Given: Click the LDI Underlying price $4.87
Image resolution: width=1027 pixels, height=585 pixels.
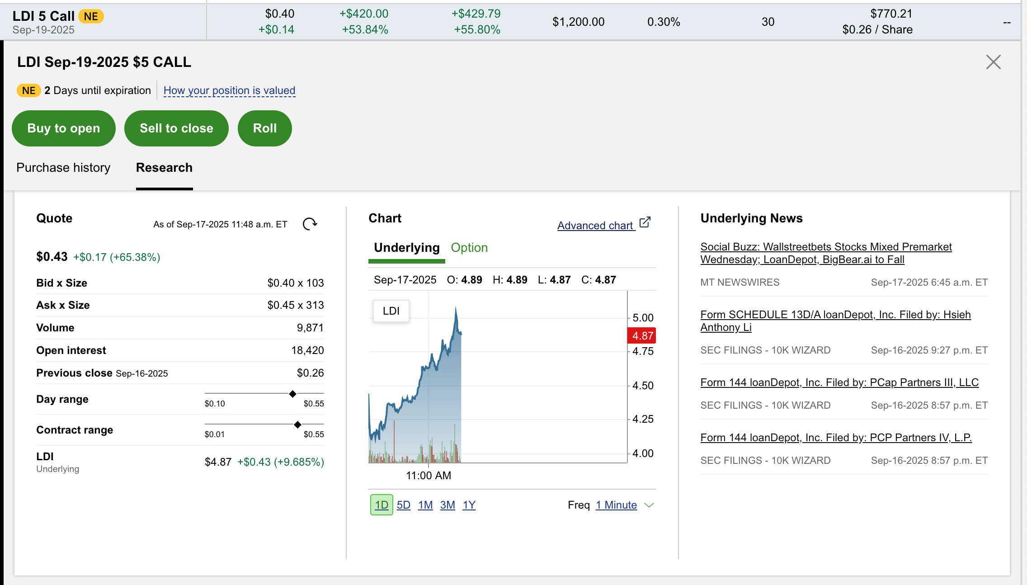Looking at the screenshot, I should tap(218, 462).
